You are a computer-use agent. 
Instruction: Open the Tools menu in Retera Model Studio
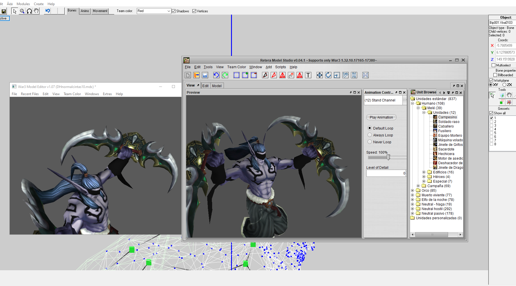(x=208, y=67)
